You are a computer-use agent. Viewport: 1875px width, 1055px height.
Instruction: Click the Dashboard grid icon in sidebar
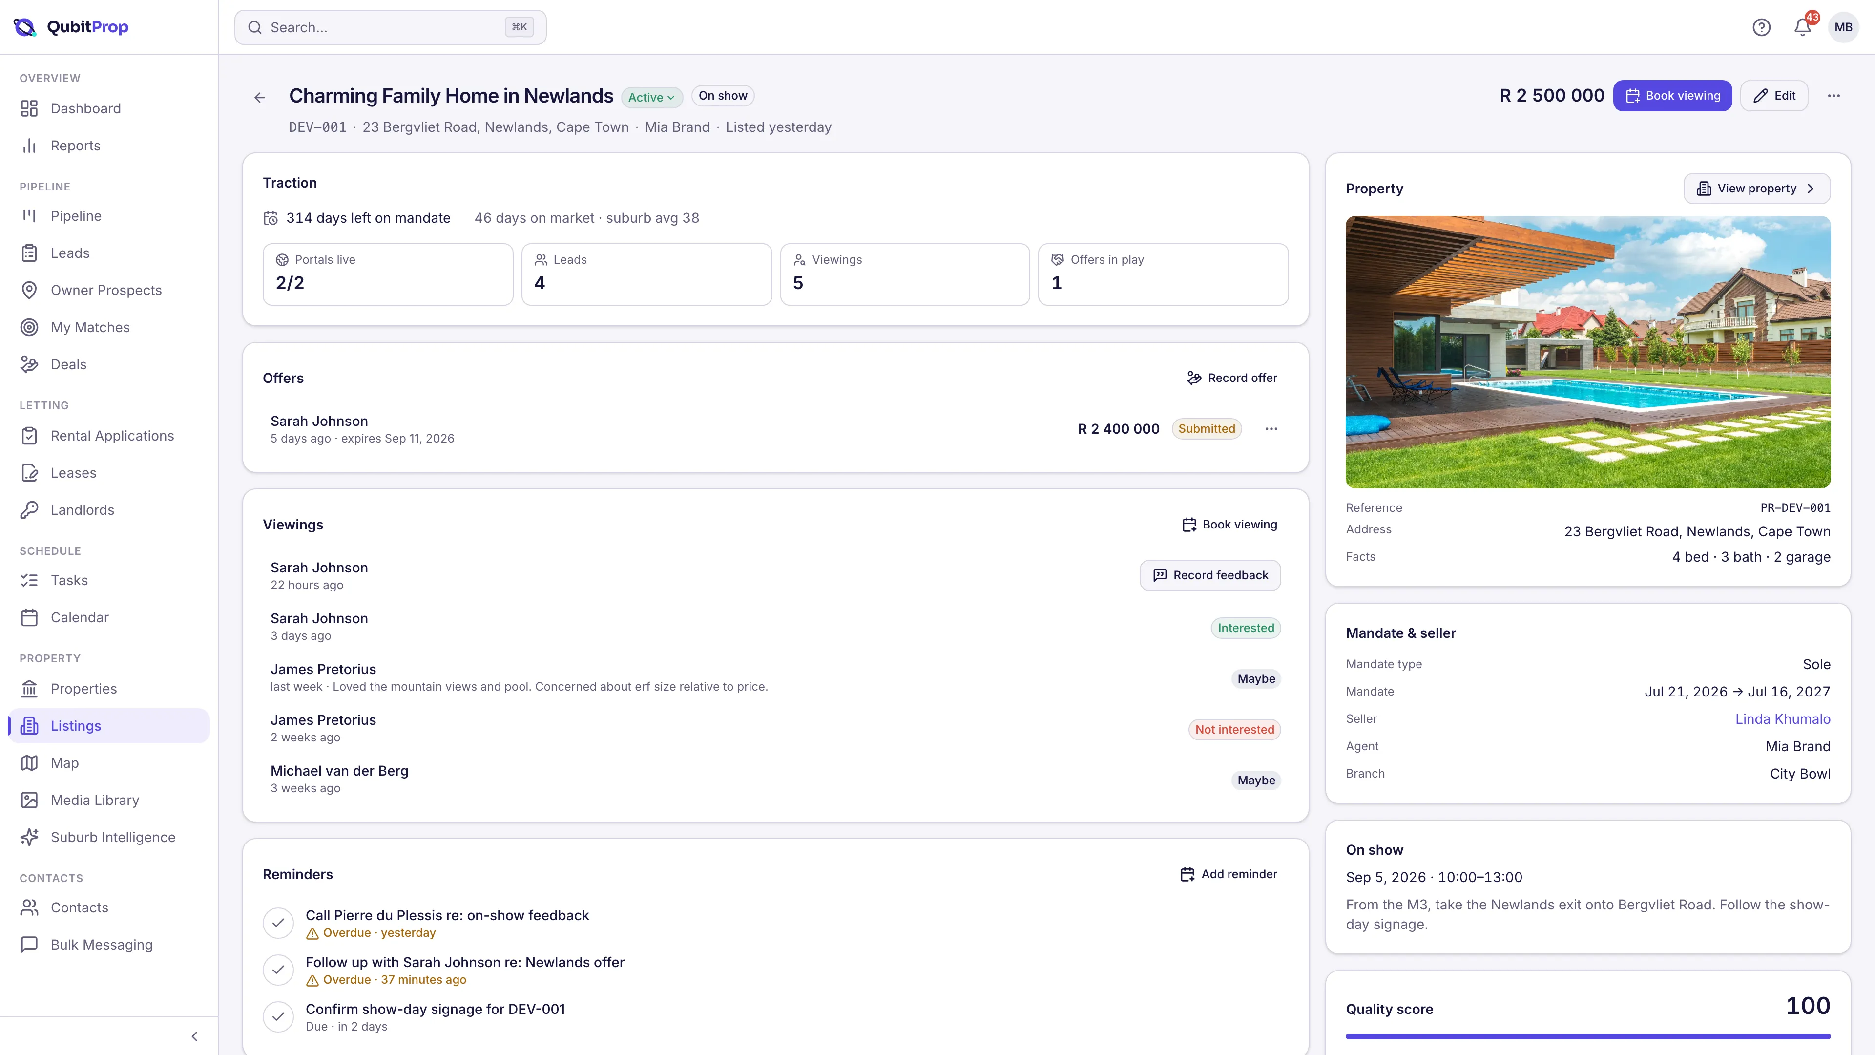pos(29,108)
